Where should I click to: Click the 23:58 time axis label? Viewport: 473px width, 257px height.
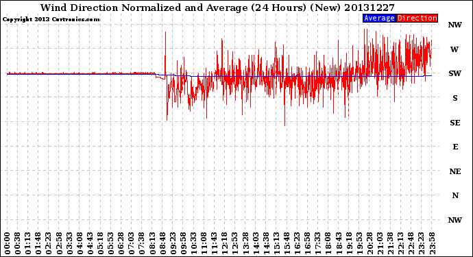pos(432,243)
